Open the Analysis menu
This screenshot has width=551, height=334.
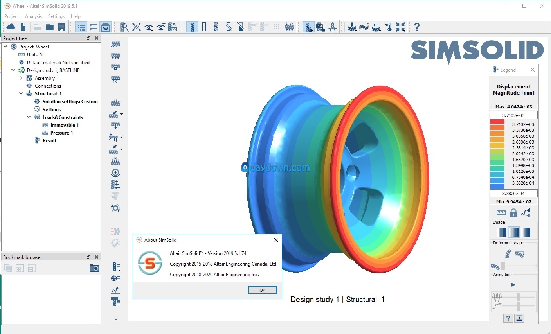(x=33, y=16)
